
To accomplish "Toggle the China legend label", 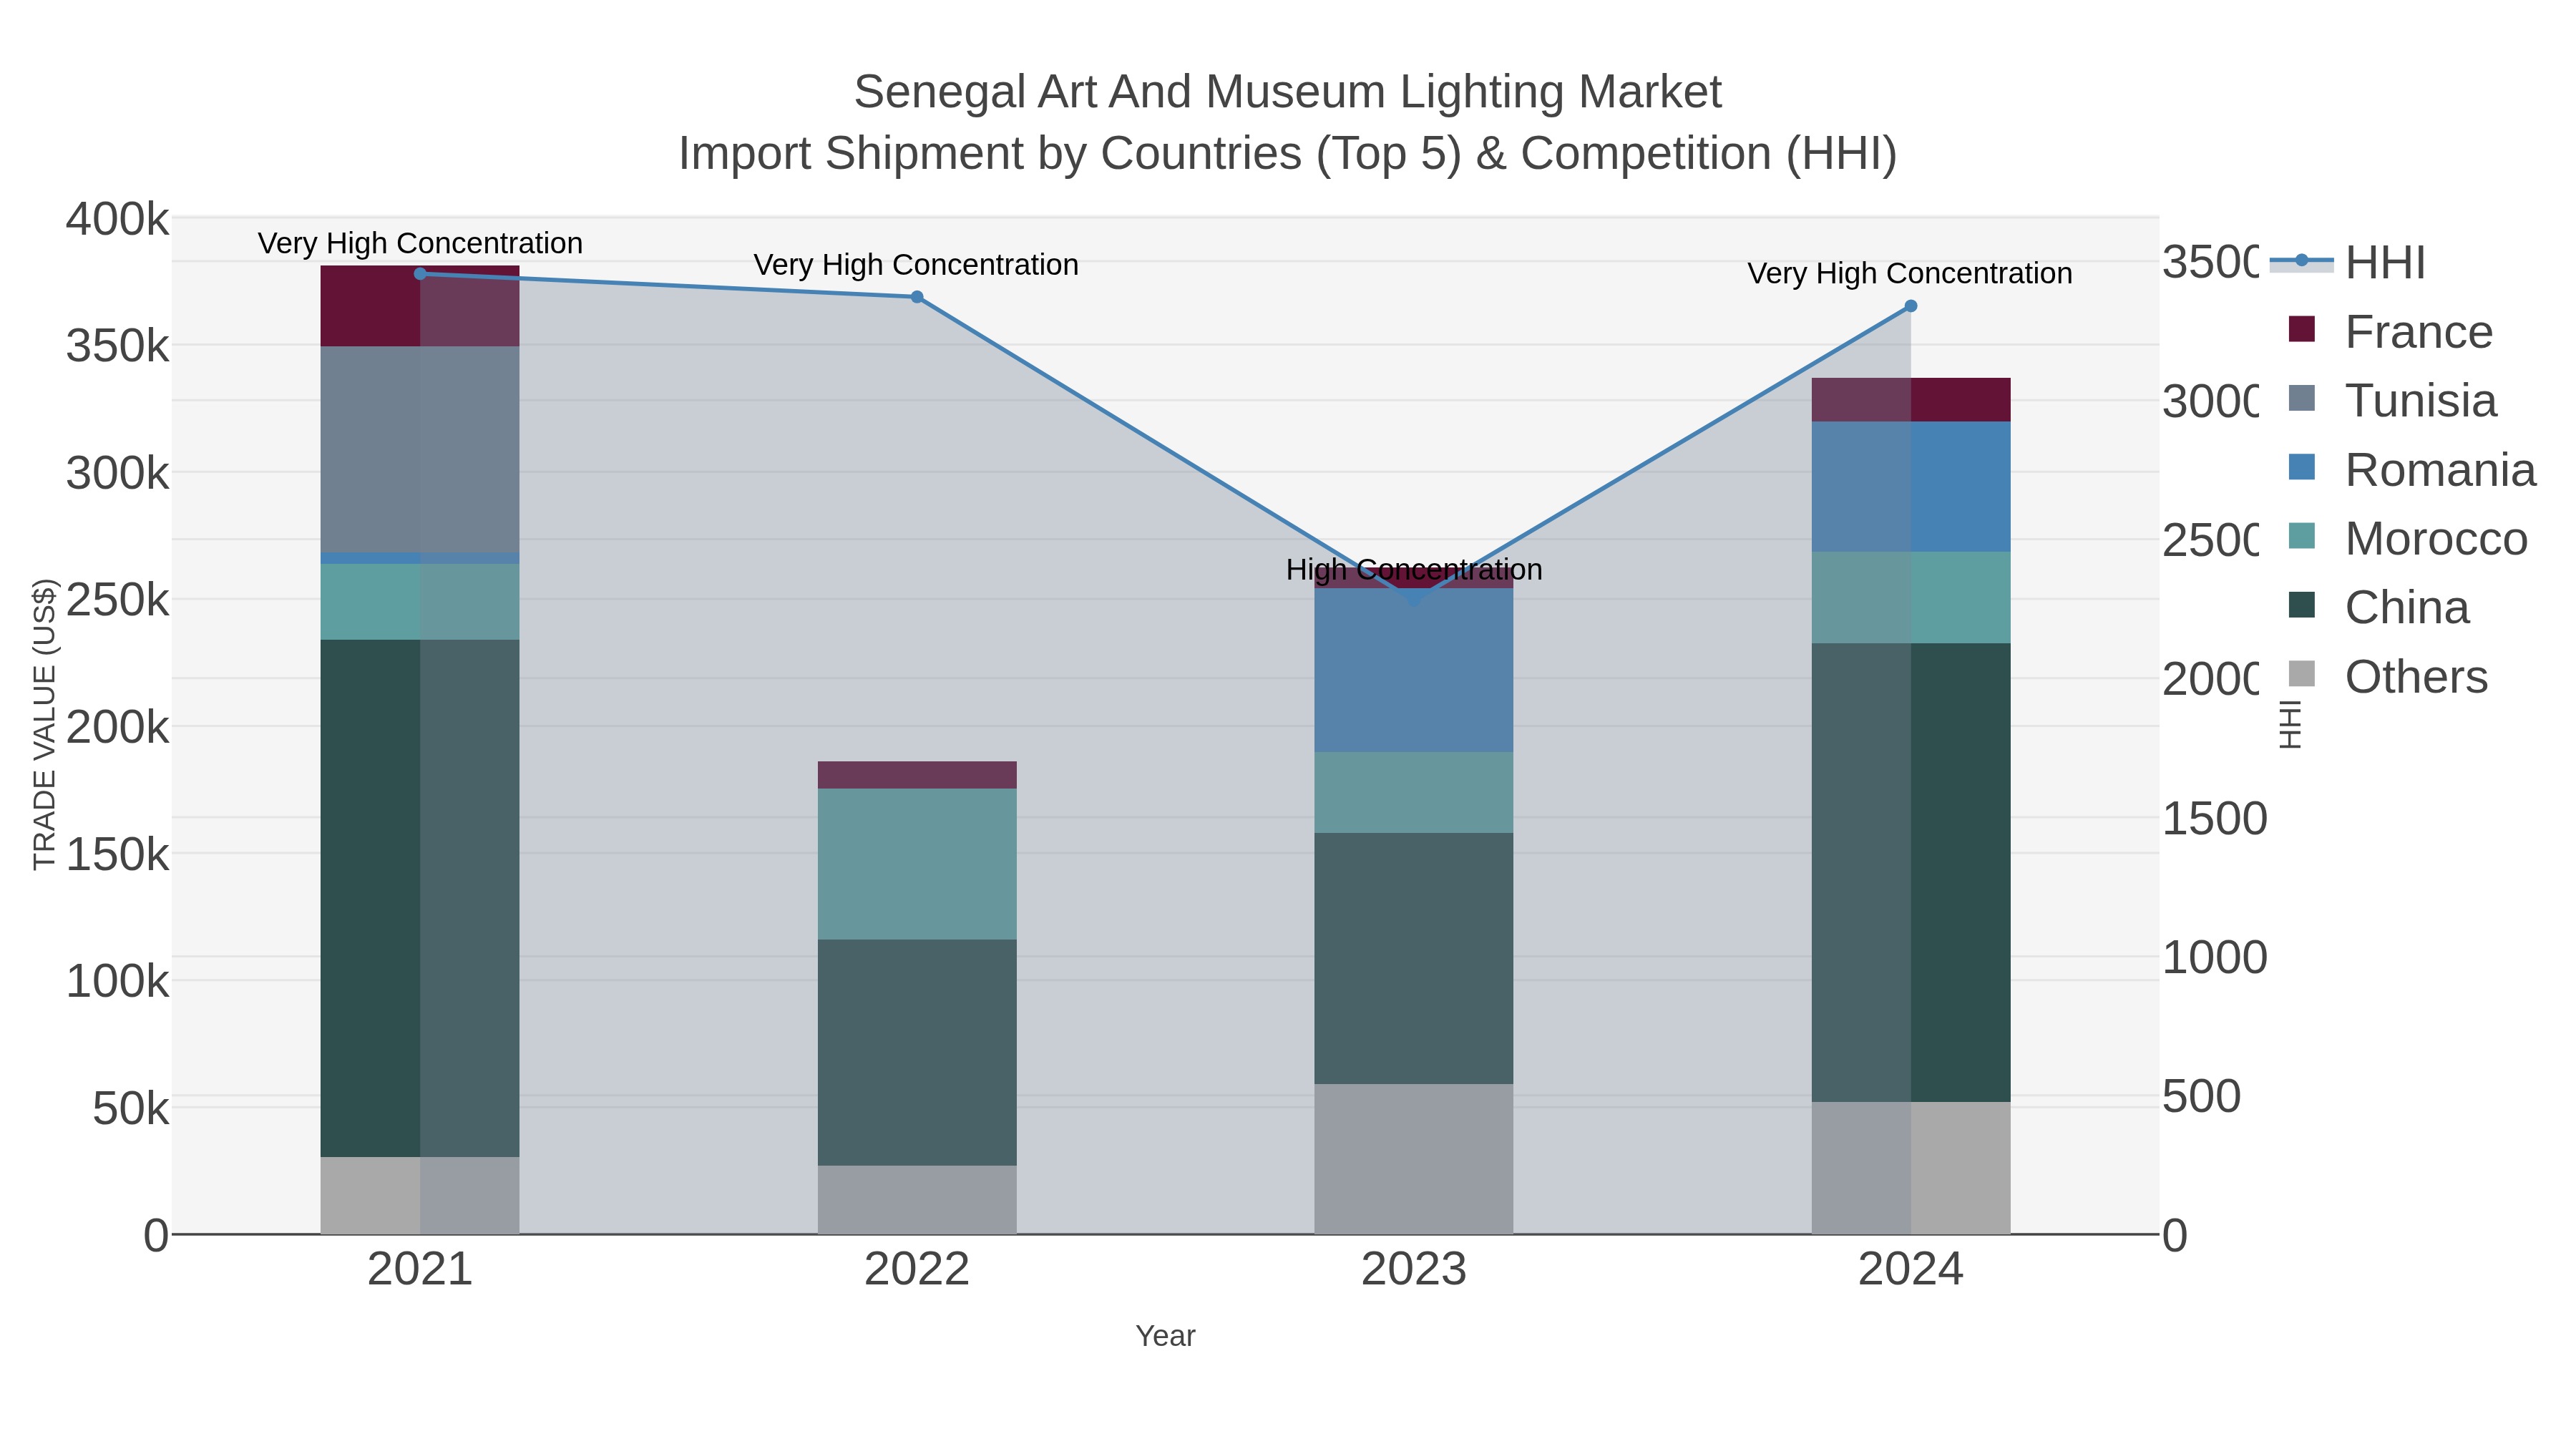I will click(x=2407, y=608).
